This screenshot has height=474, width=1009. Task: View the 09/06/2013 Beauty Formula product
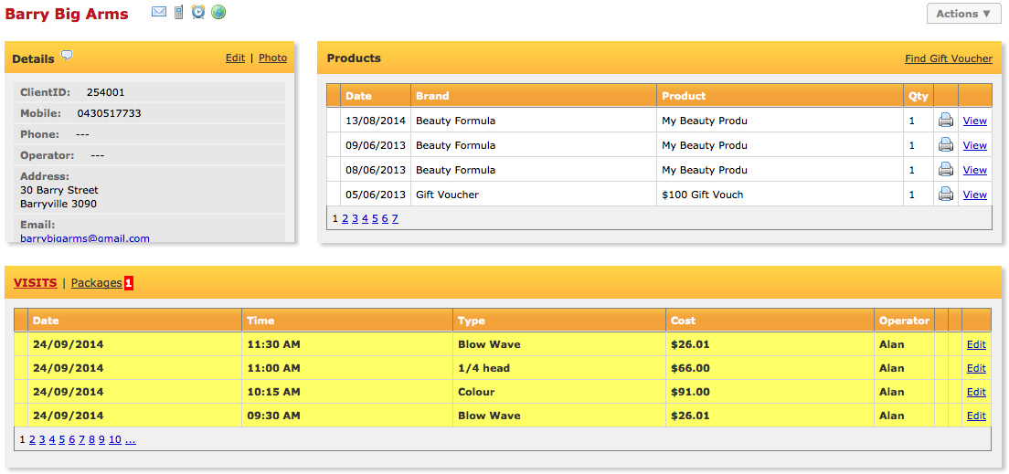(x=974, y=145)
